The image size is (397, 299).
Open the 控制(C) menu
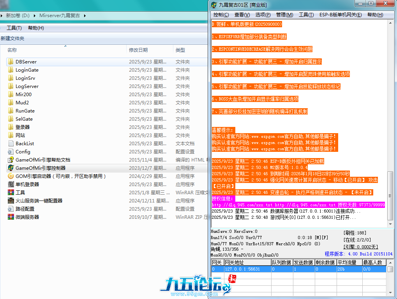[x=221, y=15]
